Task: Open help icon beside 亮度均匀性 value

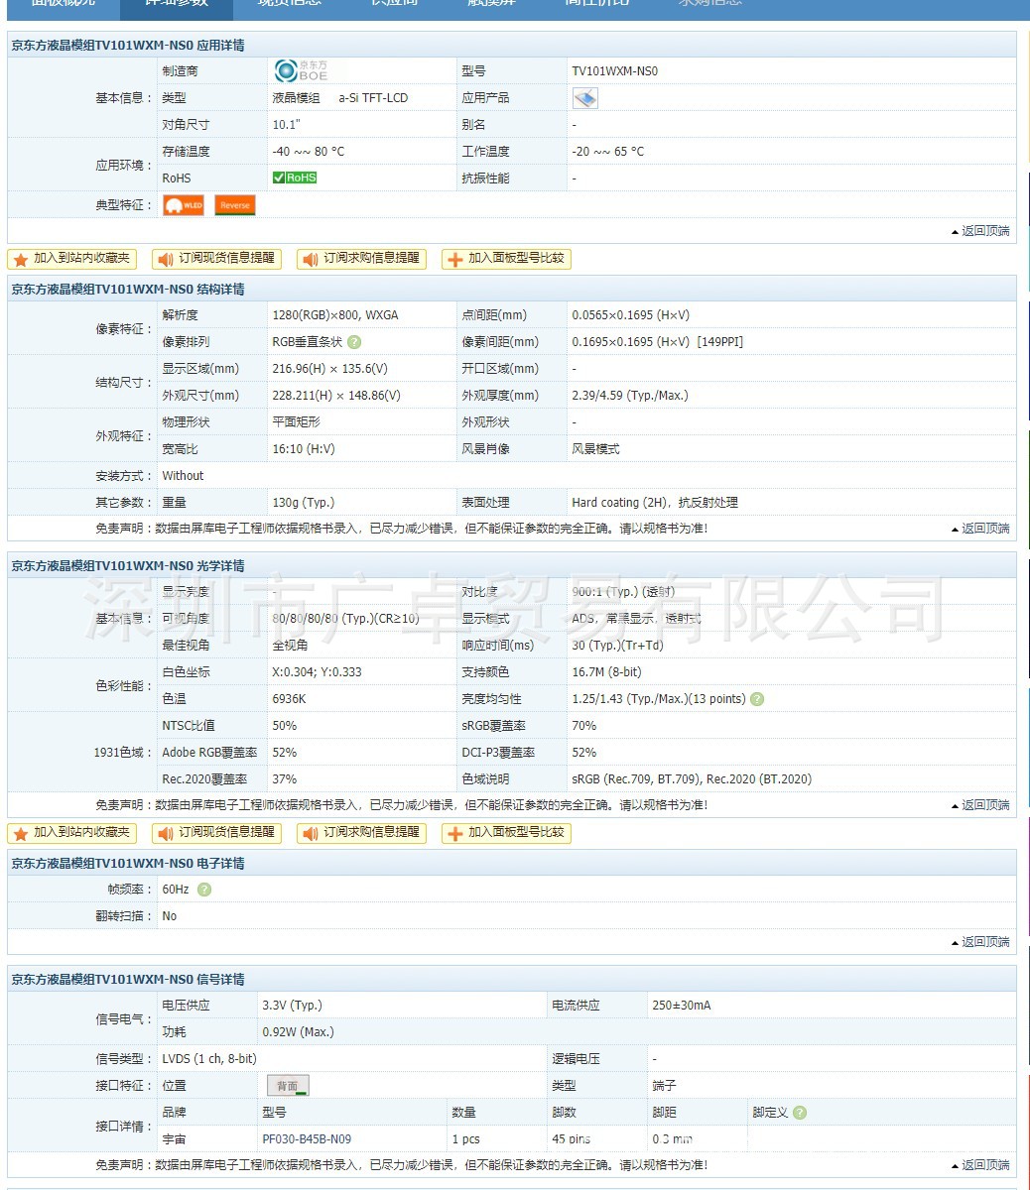Action: (x=757, y=699)
